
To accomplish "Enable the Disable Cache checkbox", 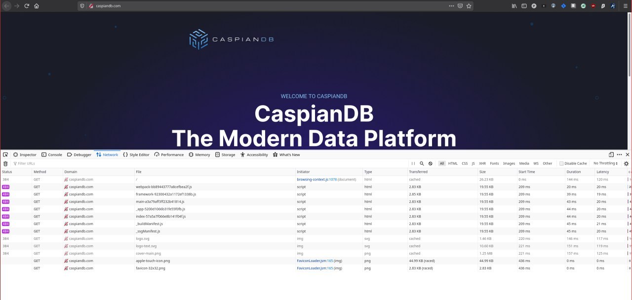I will 561,163.
